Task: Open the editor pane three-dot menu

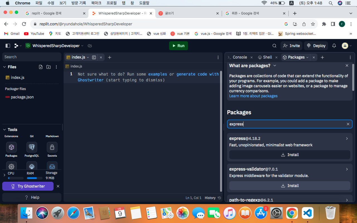Action: pos(218,57)
